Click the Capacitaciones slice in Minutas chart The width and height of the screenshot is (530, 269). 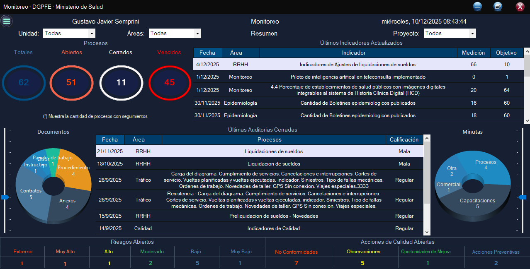(x=477, y=205)
